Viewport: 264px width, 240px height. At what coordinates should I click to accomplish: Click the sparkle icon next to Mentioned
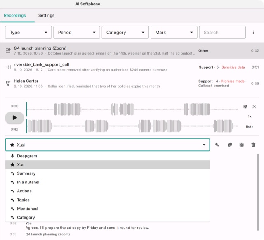coord(12,208)
